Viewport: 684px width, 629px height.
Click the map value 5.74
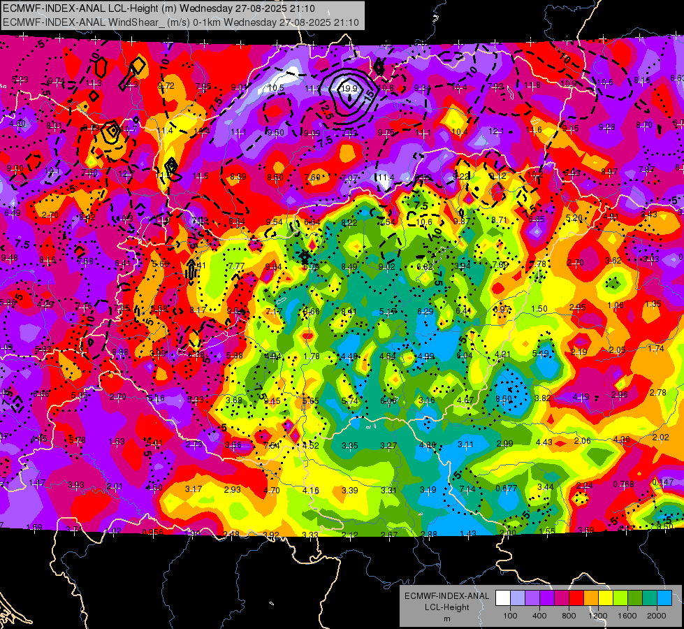click(x=349, y=400)
